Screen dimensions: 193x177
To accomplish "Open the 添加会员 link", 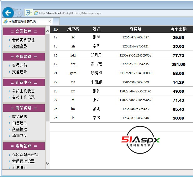I will pos(19,46).
